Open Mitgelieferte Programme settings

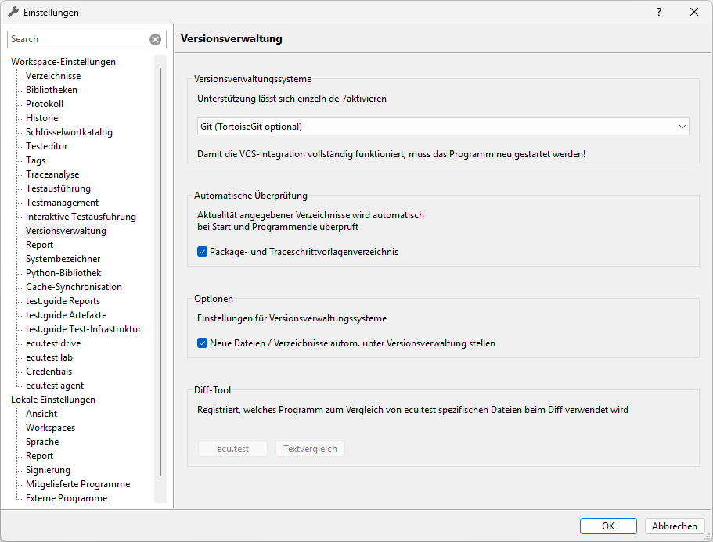[x=77, y=484]
